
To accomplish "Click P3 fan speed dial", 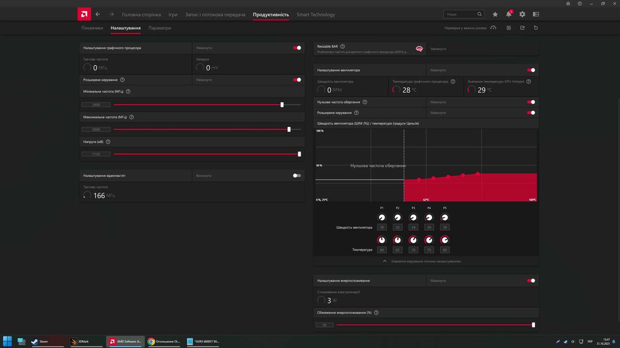I will pyautogui.click(x=413, y=217).
